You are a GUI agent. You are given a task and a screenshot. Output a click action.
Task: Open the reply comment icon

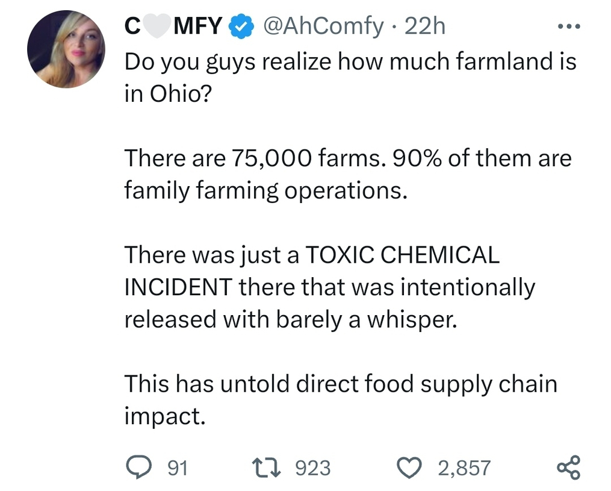[x=139, y=468]
